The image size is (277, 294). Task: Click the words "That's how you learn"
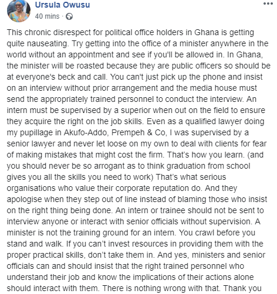click(x=205, y=155)
